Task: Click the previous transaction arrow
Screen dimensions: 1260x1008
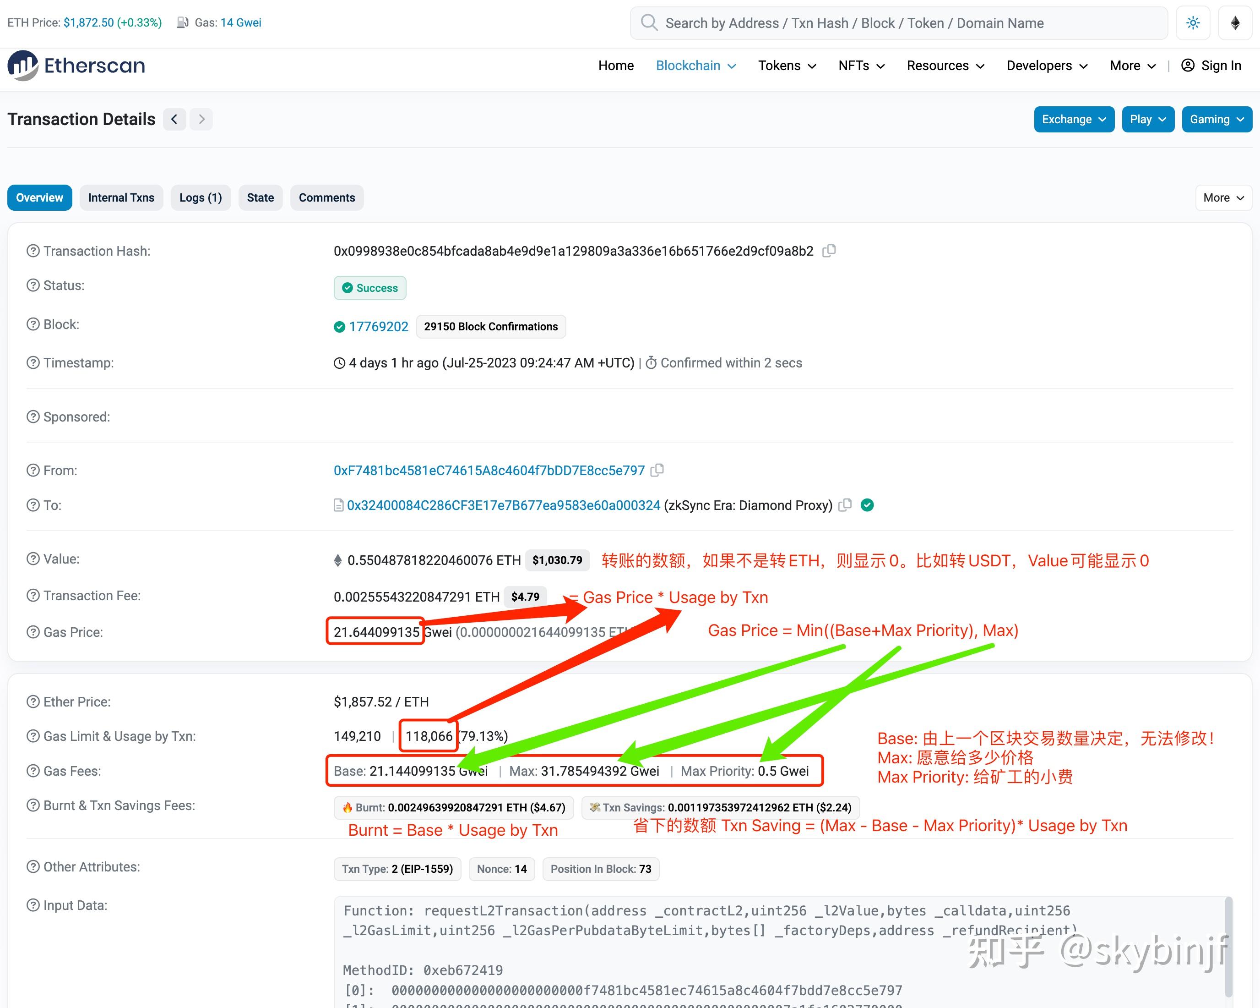Action: (174, 119)
